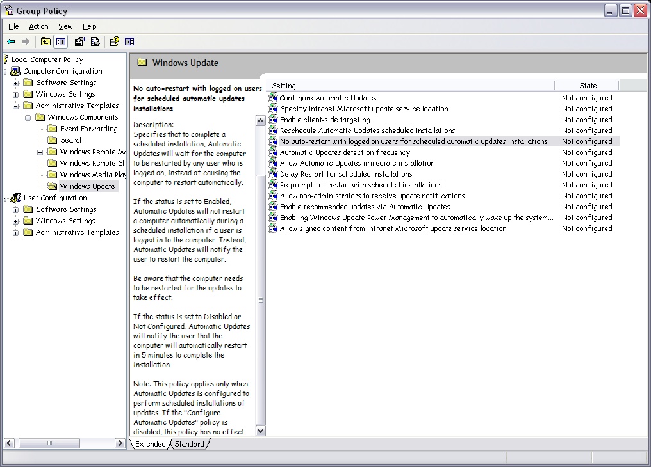Screen dimensions: 651x467
Task: Click the Event Forwarding folder icon
Action: (53, 129)
